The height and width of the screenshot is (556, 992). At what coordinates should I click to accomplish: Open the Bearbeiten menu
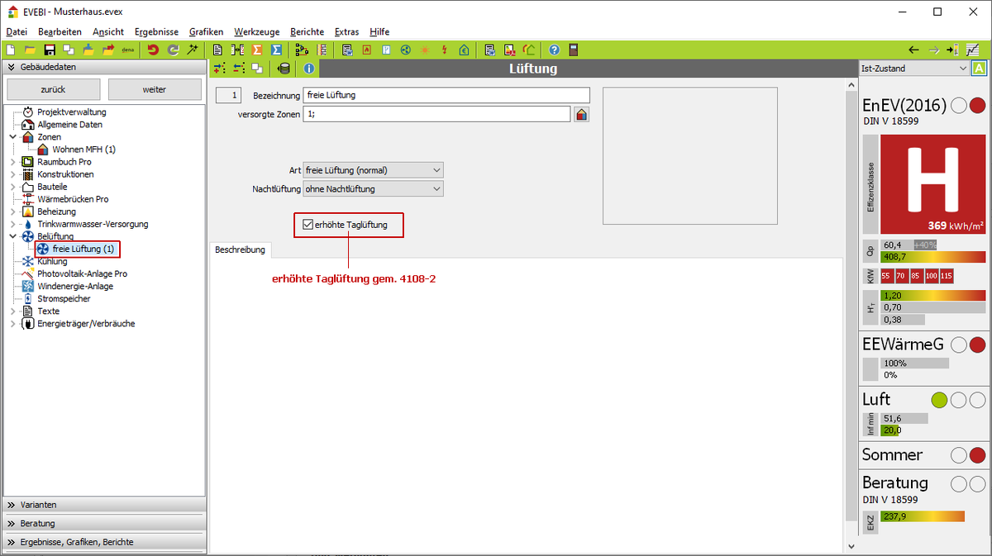60,31
